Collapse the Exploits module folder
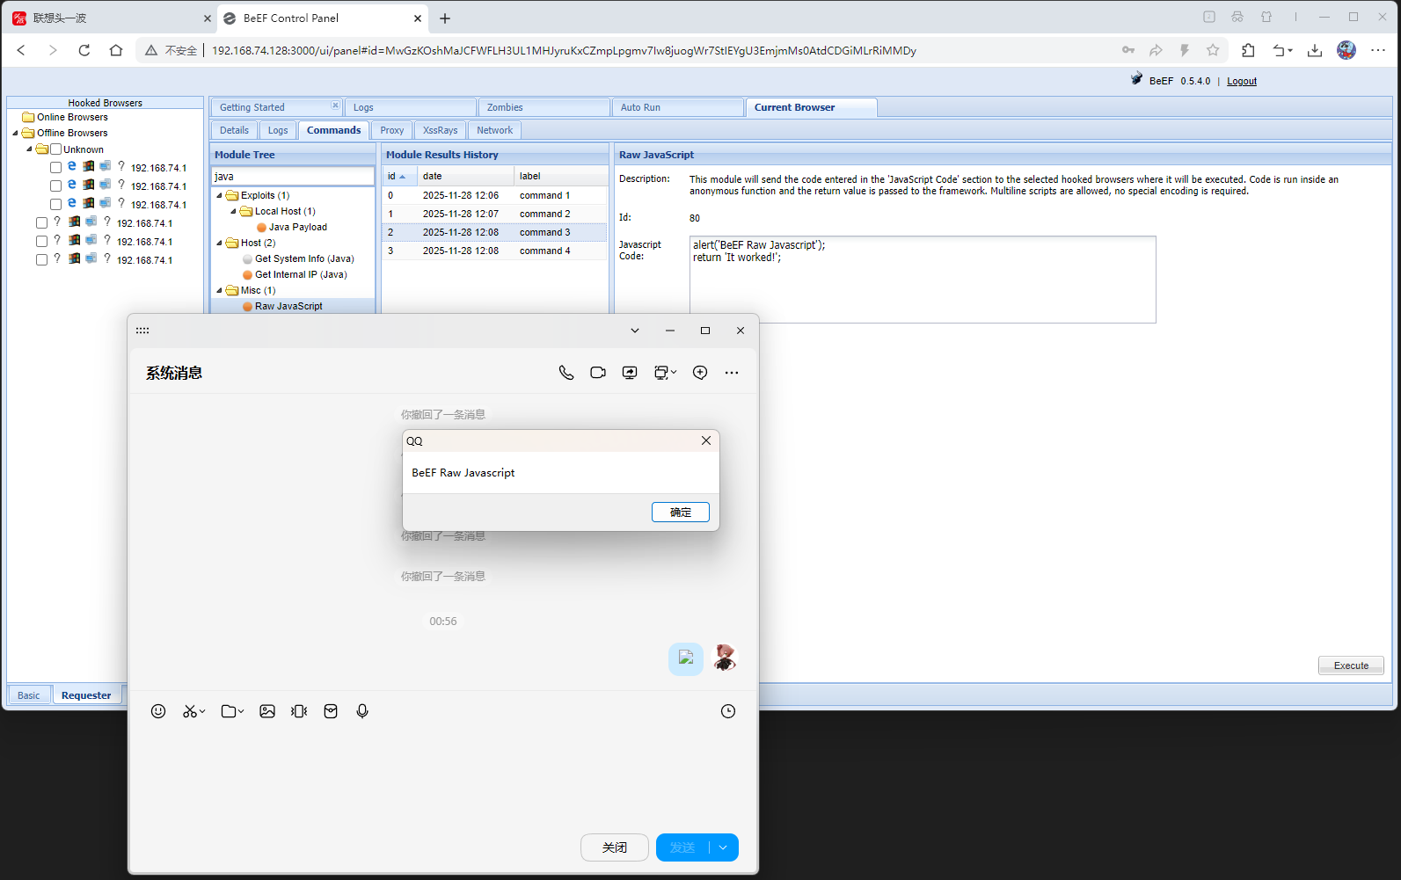Screen dimensions: 1401x880 tap(219, 195)
